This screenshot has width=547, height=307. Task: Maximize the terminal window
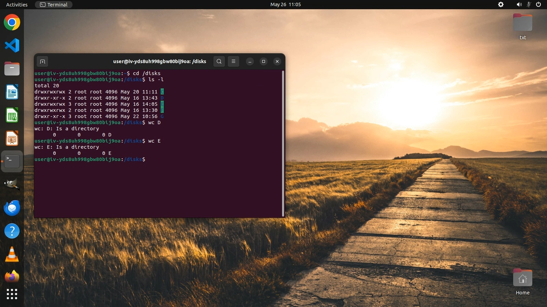[264, 61]
